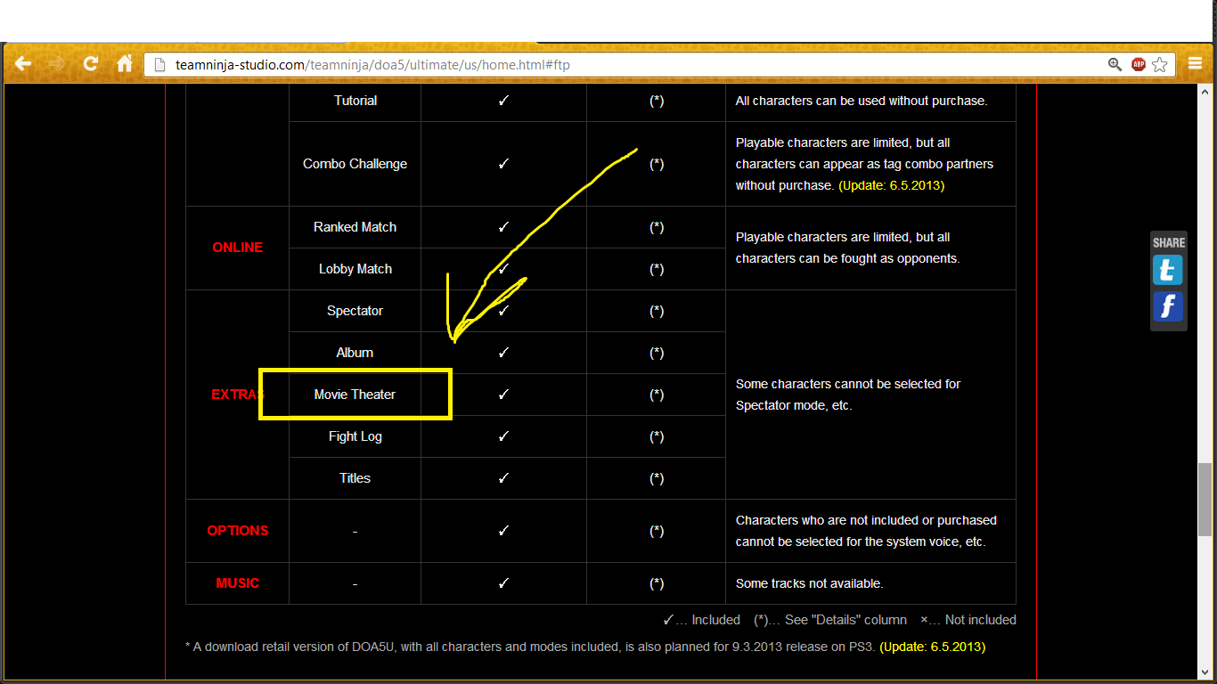Viewport: 1217px width, 684px height.
Task: Click the page info icon before the URL
Action: [x=160, y=65]
